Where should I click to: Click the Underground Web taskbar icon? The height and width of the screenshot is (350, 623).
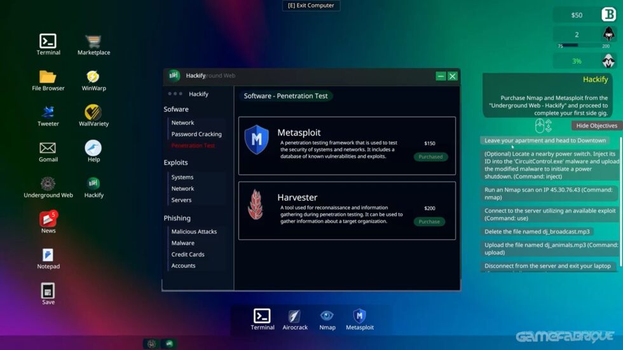[151, 344]
